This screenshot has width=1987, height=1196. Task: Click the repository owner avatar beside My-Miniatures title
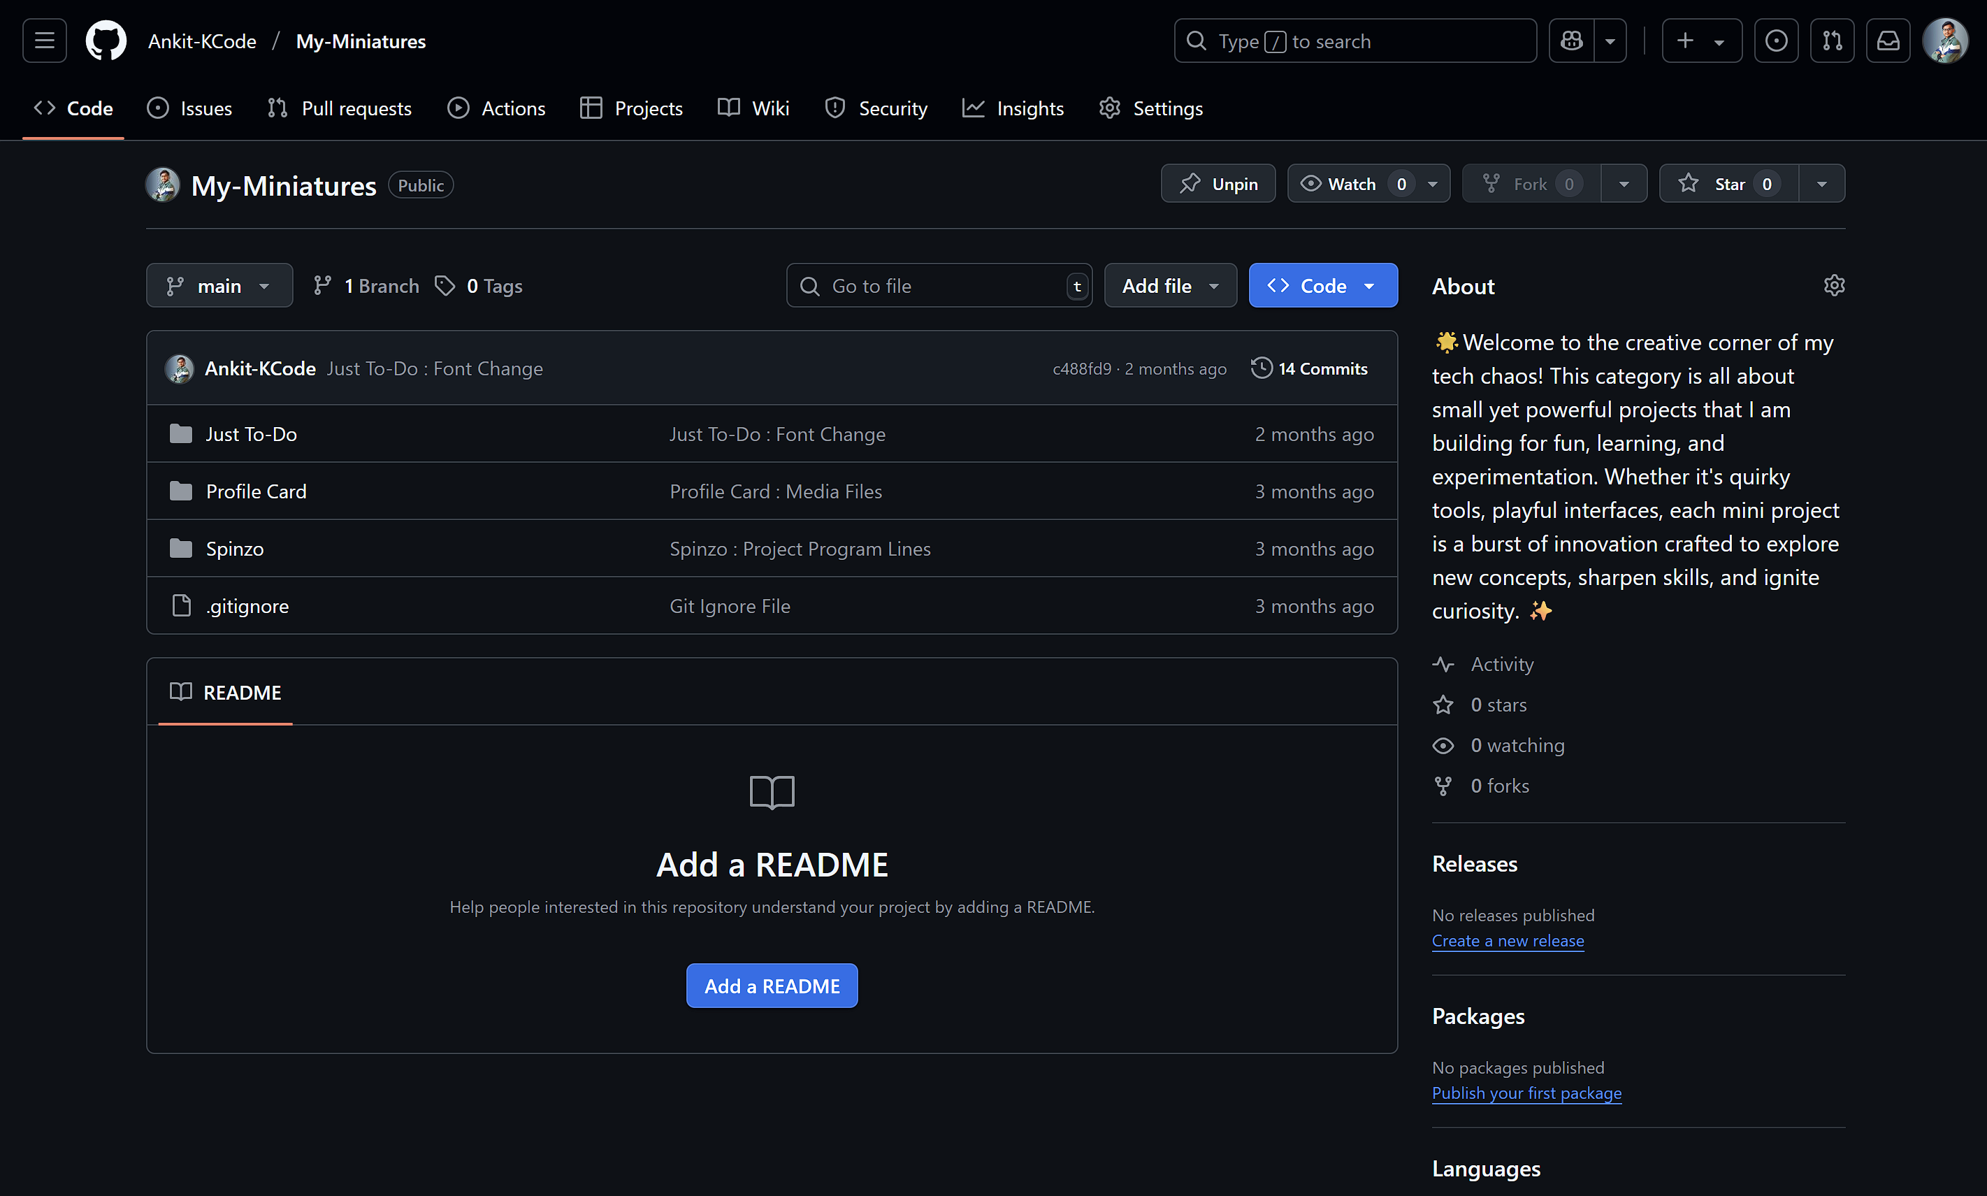163,185
